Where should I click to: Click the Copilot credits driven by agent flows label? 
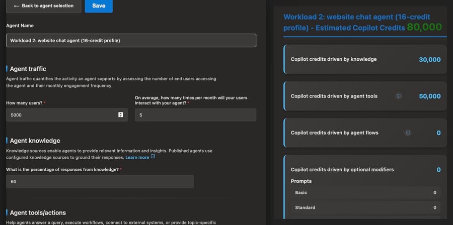click(335, 133)
